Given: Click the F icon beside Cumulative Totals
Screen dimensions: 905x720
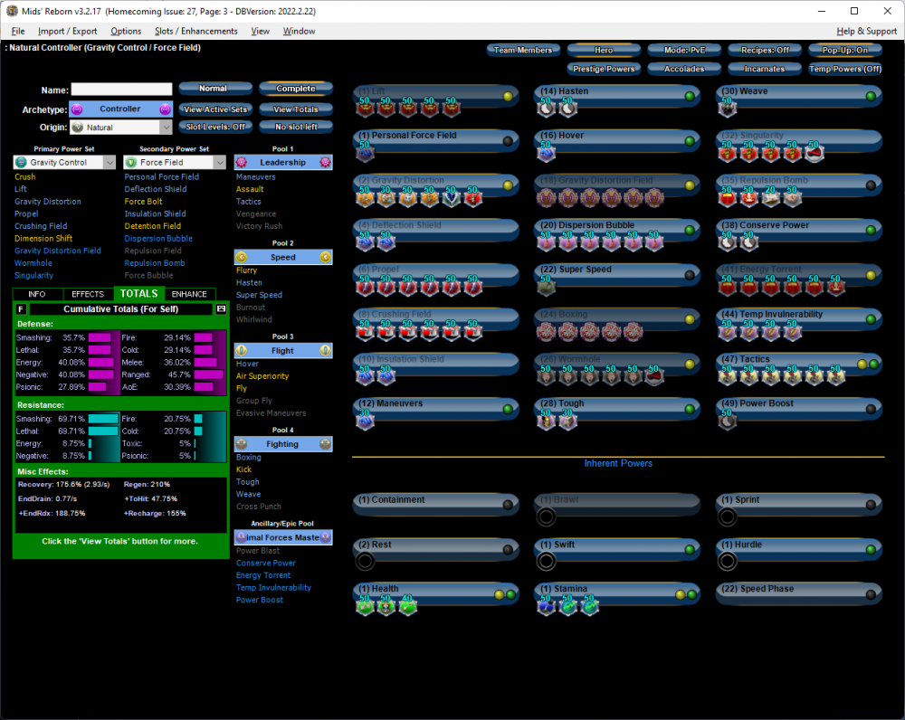Looking at the screenshot, I should pyautogui.click(x=22, y=309).
